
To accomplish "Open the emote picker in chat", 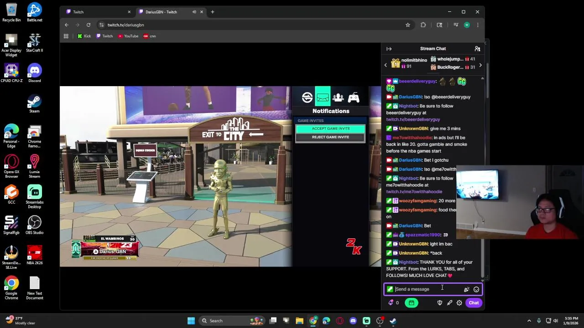I will 476,289.
